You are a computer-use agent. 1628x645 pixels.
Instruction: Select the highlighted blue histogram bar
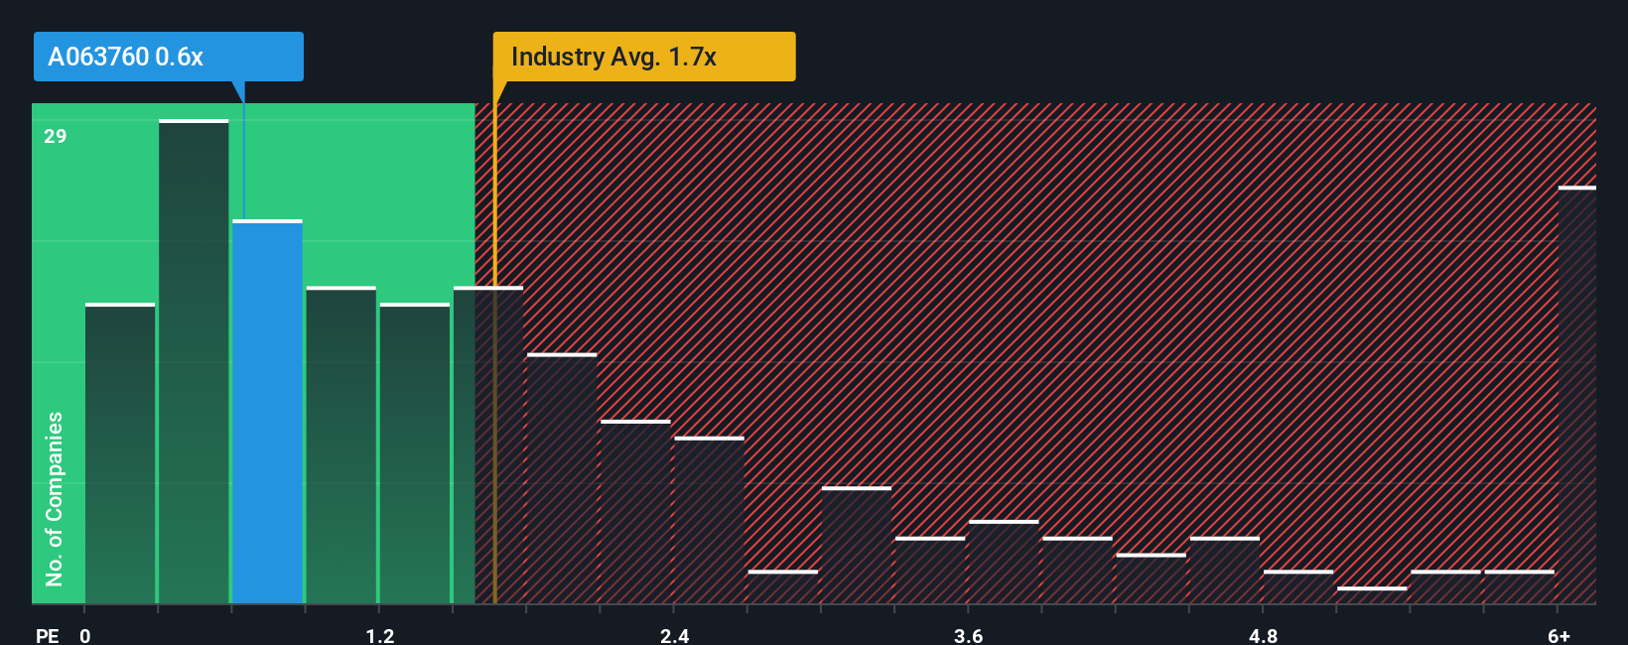point(267,412)
